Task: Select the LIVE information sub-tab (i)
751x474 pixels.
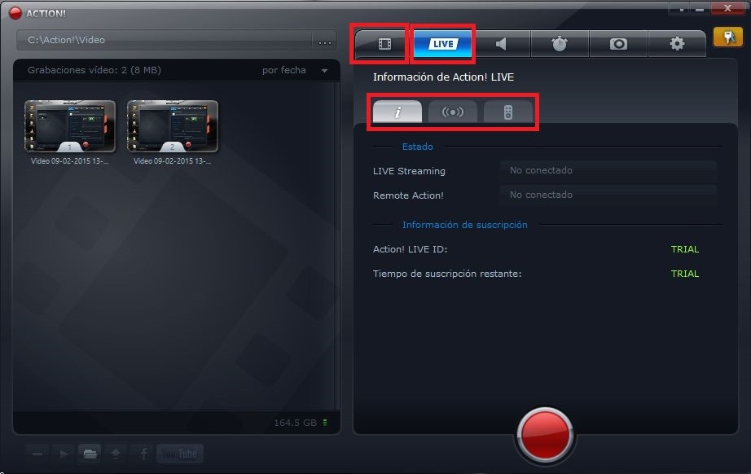Action: tap(397, 112)
